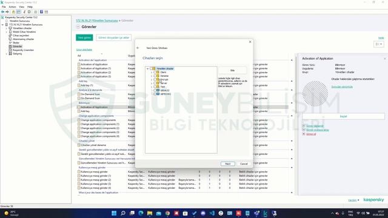Viewport: 388px width, 218px height.
Task: Expand the Test group in the wizard tree
Action: pos(152,87)
